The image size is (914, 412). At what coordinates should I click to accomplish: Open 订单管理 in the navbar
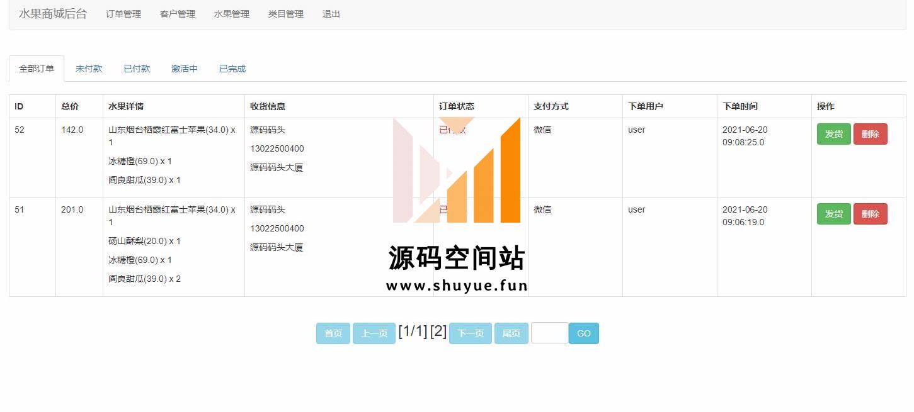tap(123, 14)
